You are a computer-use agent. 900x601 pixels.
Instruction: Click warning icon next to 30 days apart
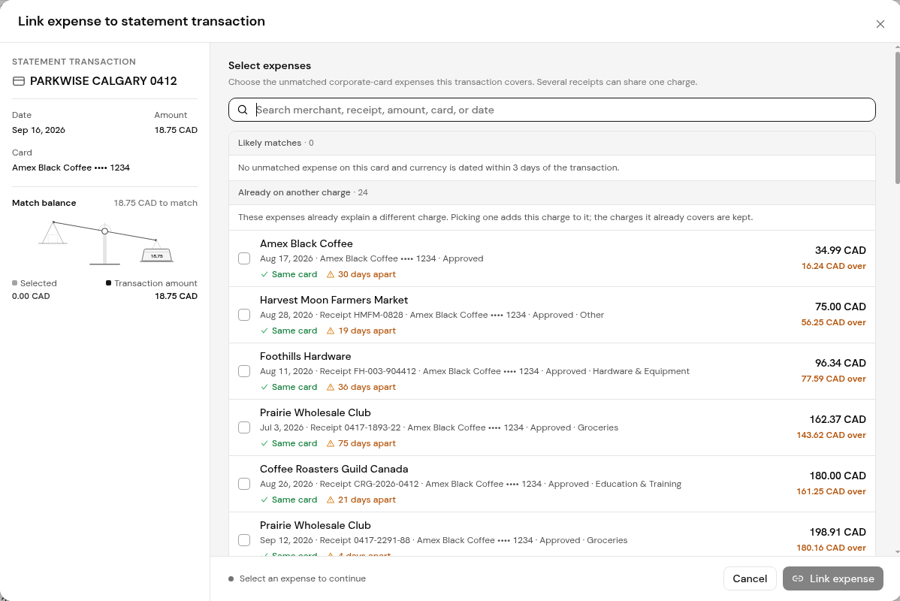click(331, 274)
